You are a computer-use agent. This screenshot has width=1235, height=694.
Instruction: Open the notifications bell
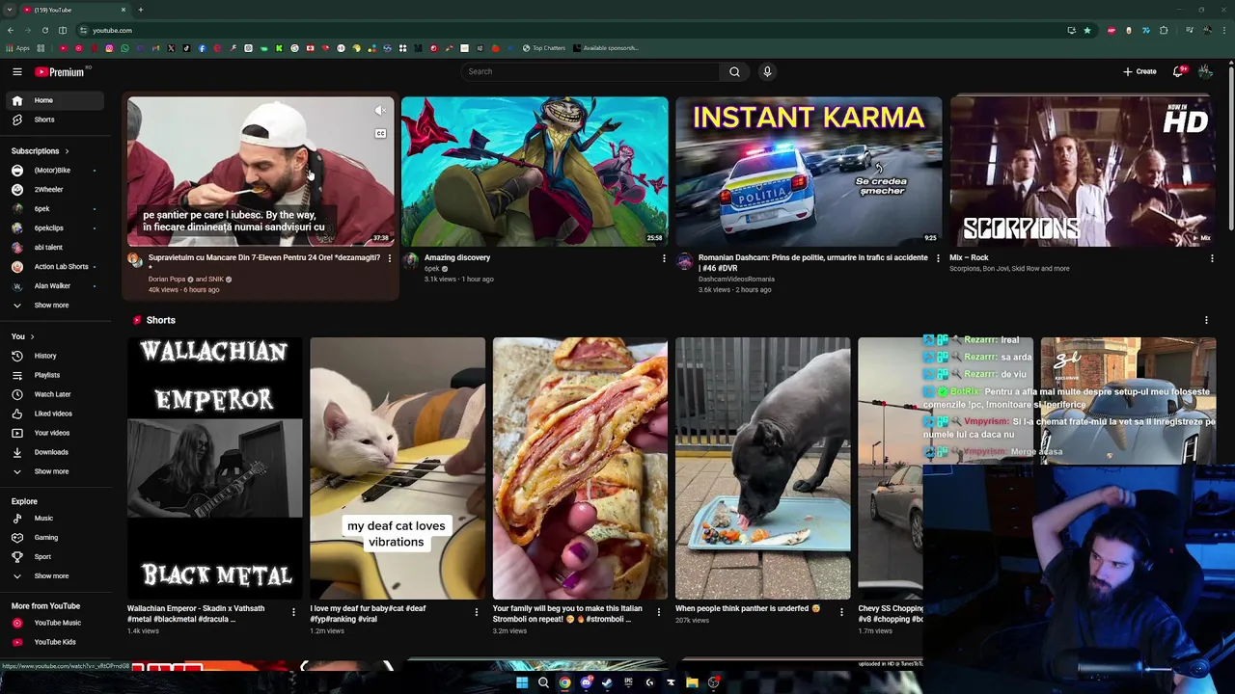click(1178, 71)
